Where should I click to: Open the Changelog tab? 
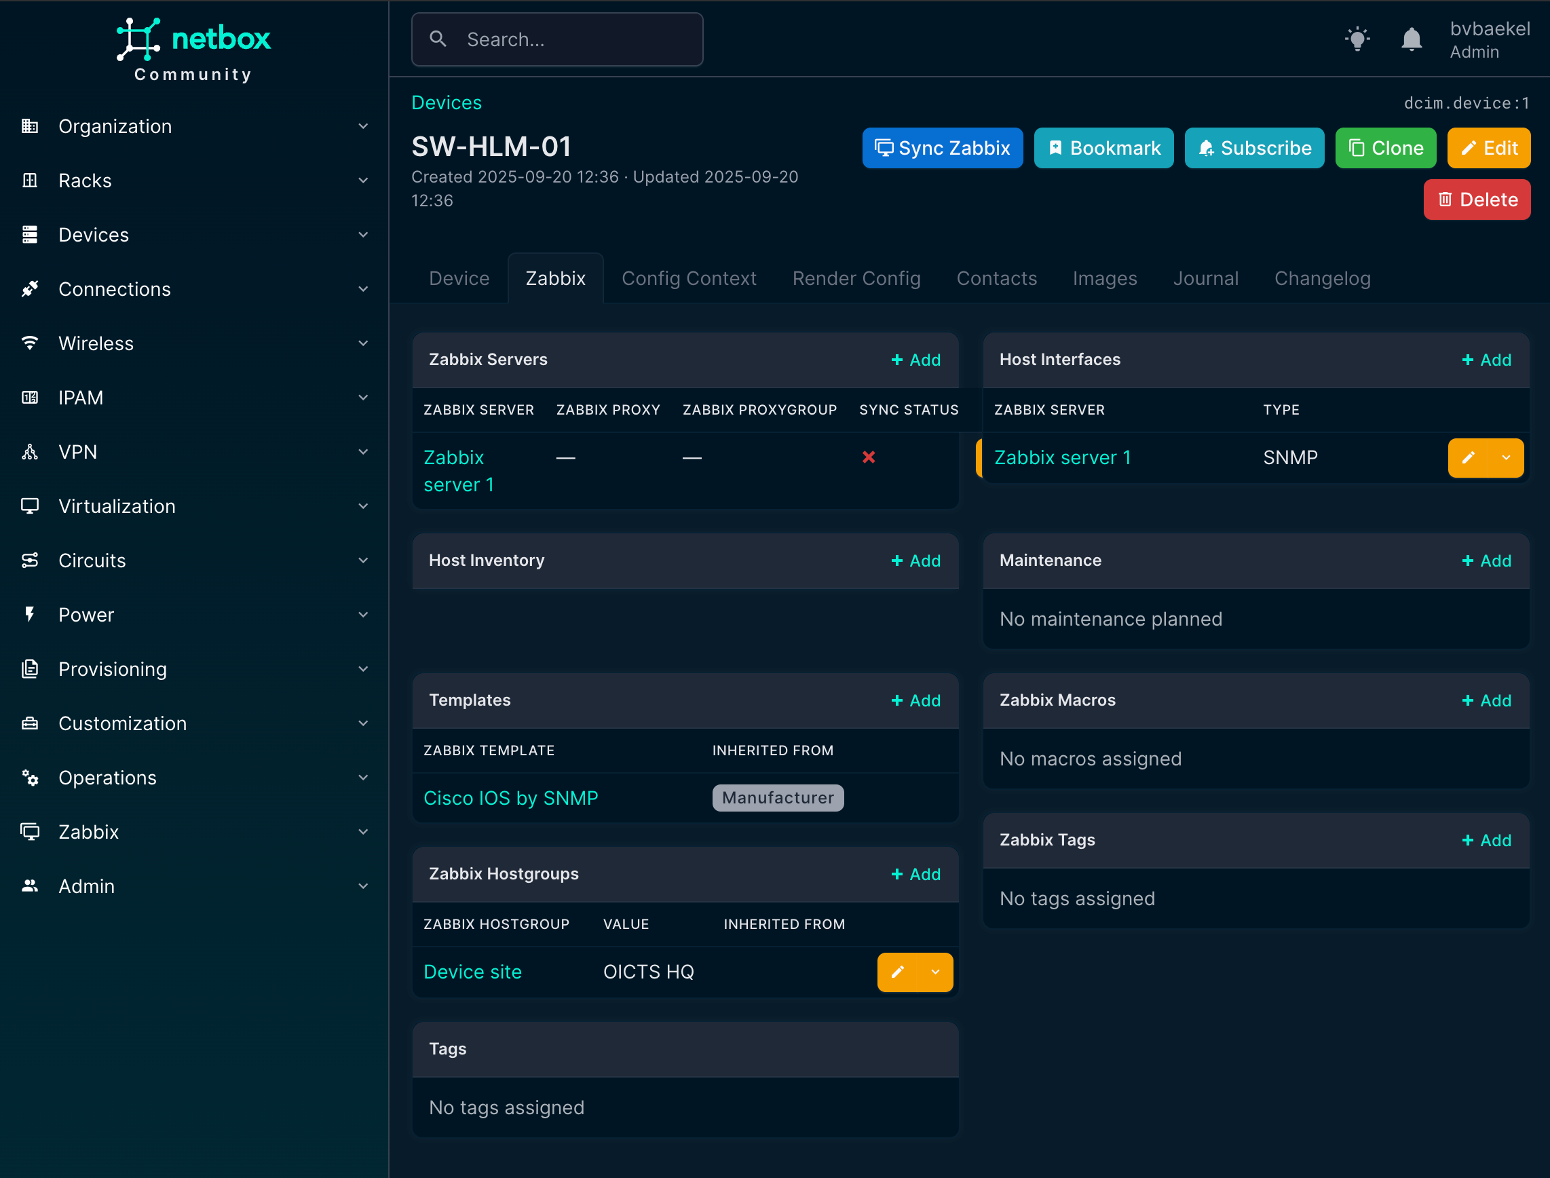1322,278
